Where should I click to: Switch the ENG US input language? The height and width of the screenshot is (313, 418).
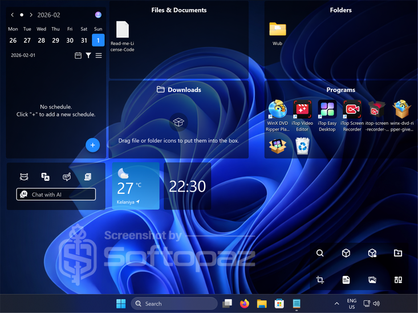click(352, 304)
